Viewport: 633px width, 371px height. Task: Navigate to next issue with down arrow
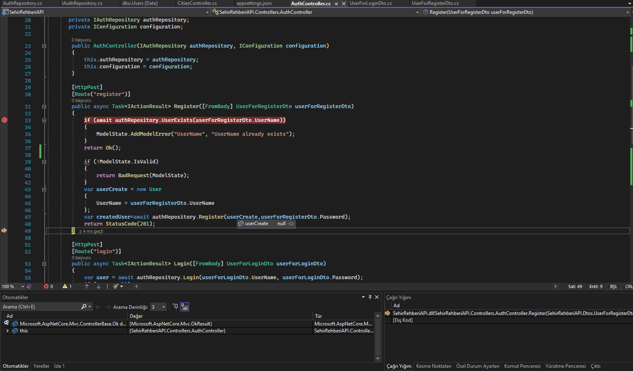coord(99,286)
